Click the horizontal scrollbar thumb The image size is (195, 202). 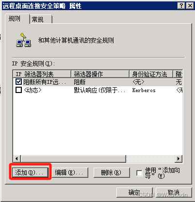coord(73,159)
